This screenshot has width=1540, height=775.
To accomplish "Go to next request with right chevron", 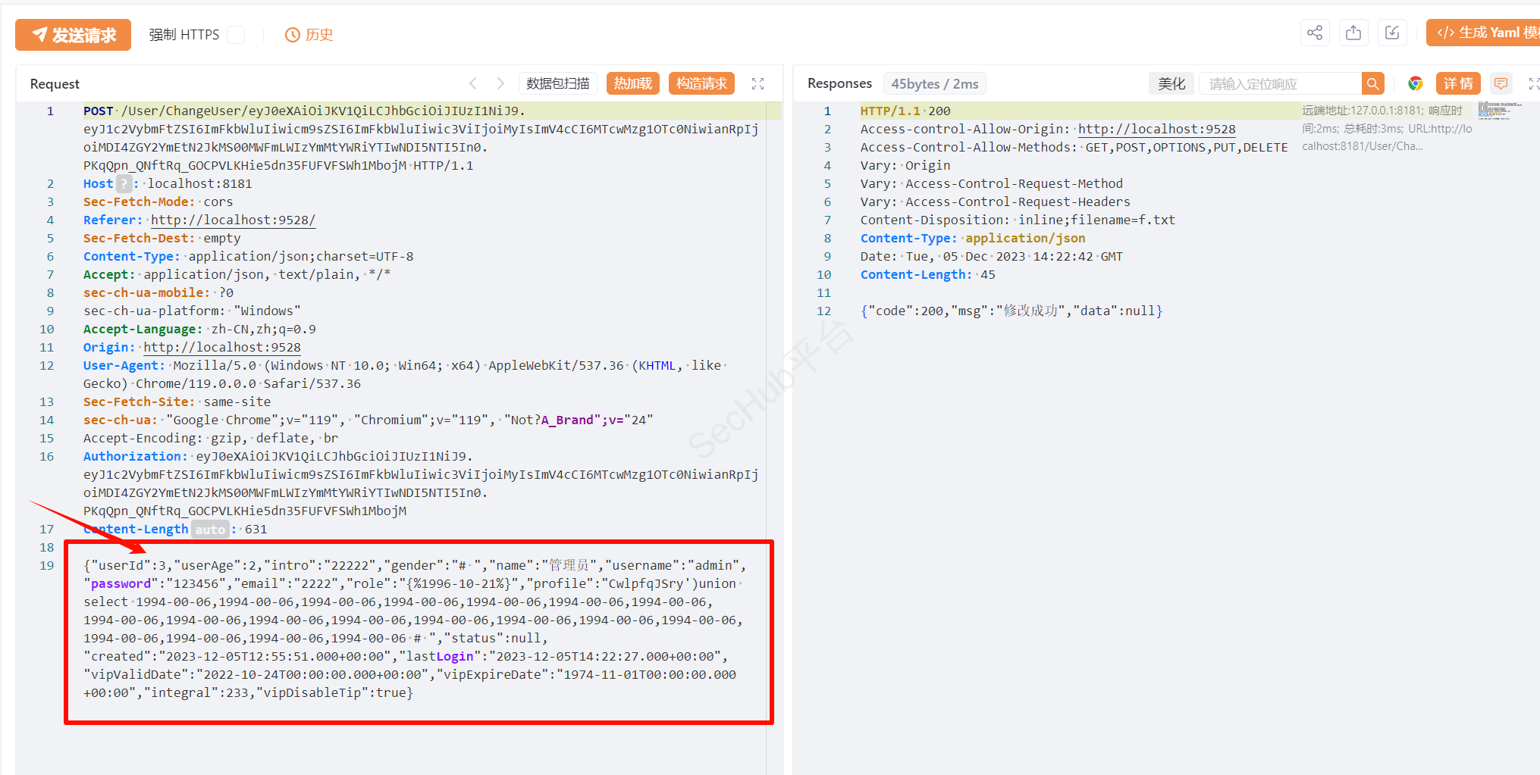I will point(500,83).
